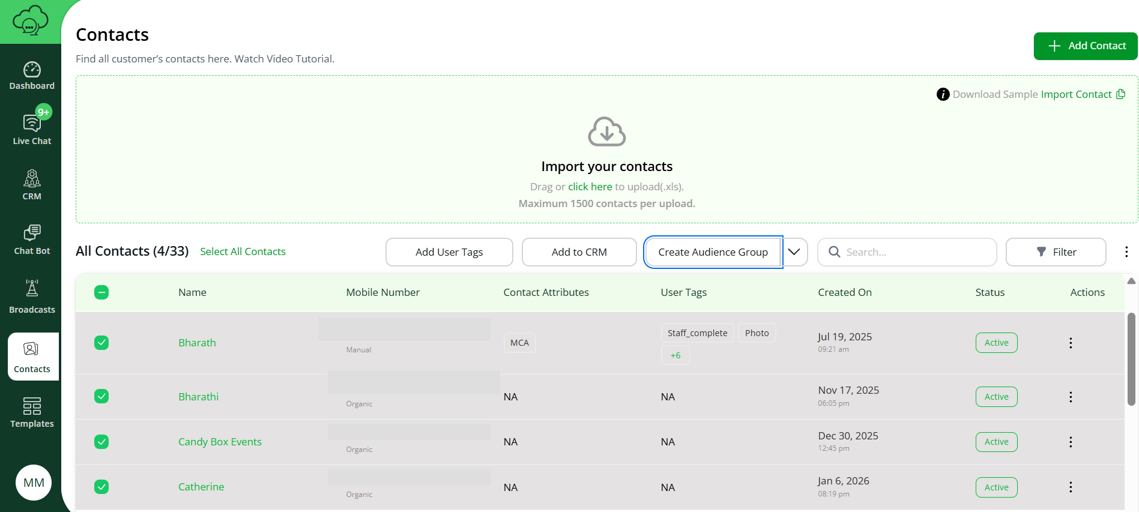
Task: Click the MM profile avatar
Action: (x=34, y=483)
